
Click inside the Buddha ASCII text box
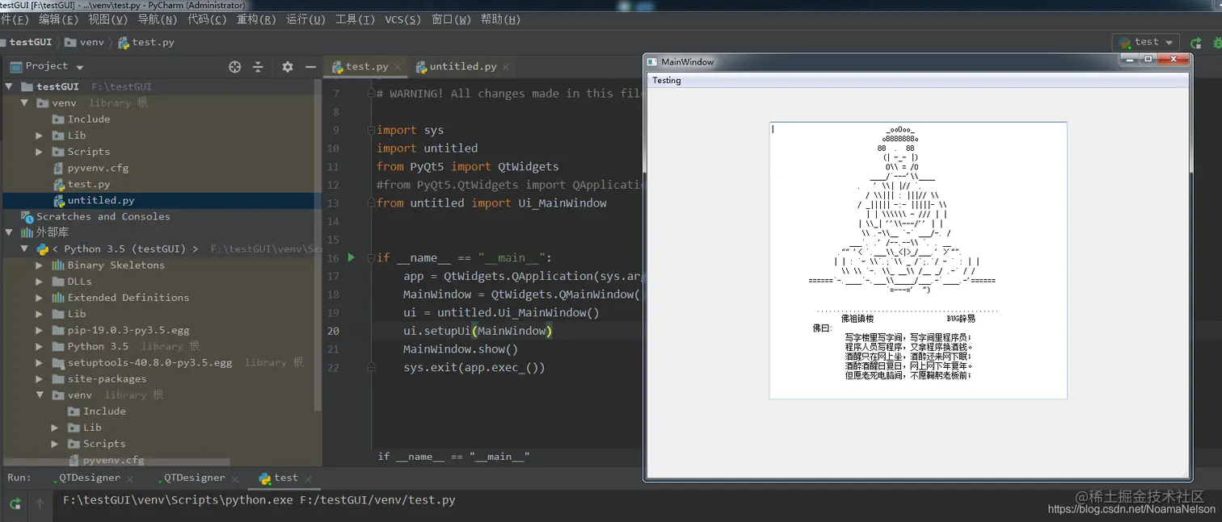918,261
